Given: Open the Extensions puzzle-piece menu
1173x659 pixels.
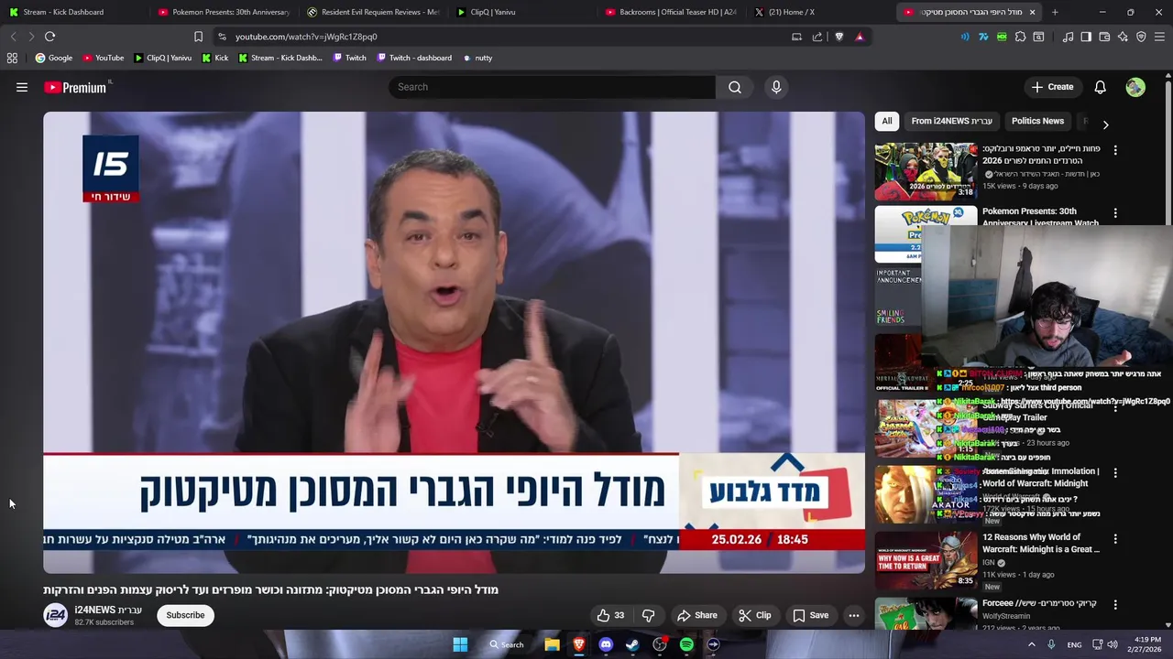Looking at the screenshot, I should point(1020,37).
